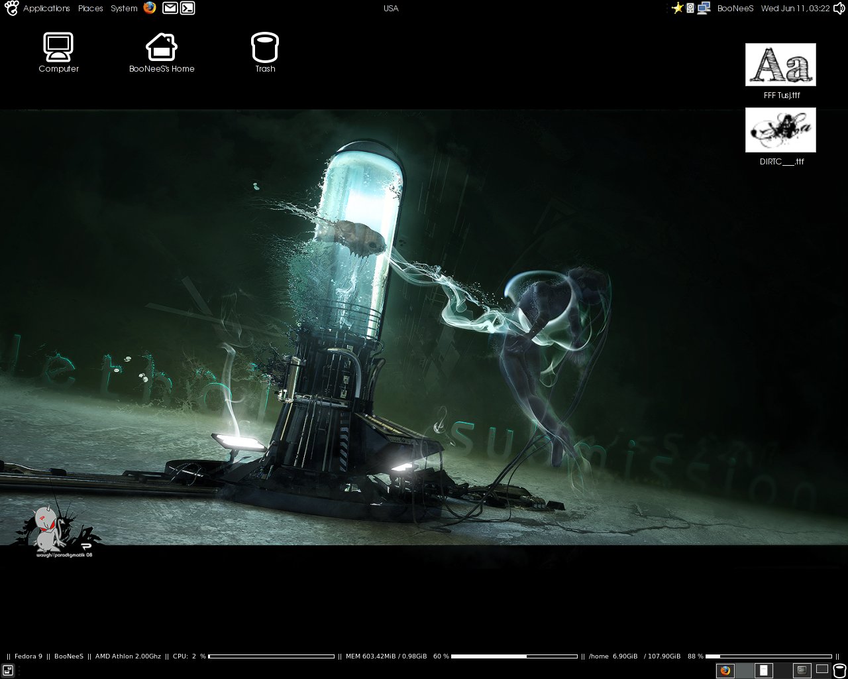Launch Firefox from the top panel
The width and height of the screenshot is (848, 679).
point(150,8)
